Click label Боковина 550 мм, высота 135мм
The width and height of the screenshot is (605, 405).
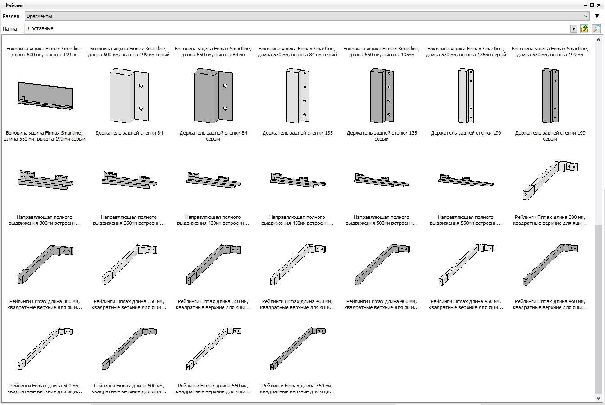(382, 52)
